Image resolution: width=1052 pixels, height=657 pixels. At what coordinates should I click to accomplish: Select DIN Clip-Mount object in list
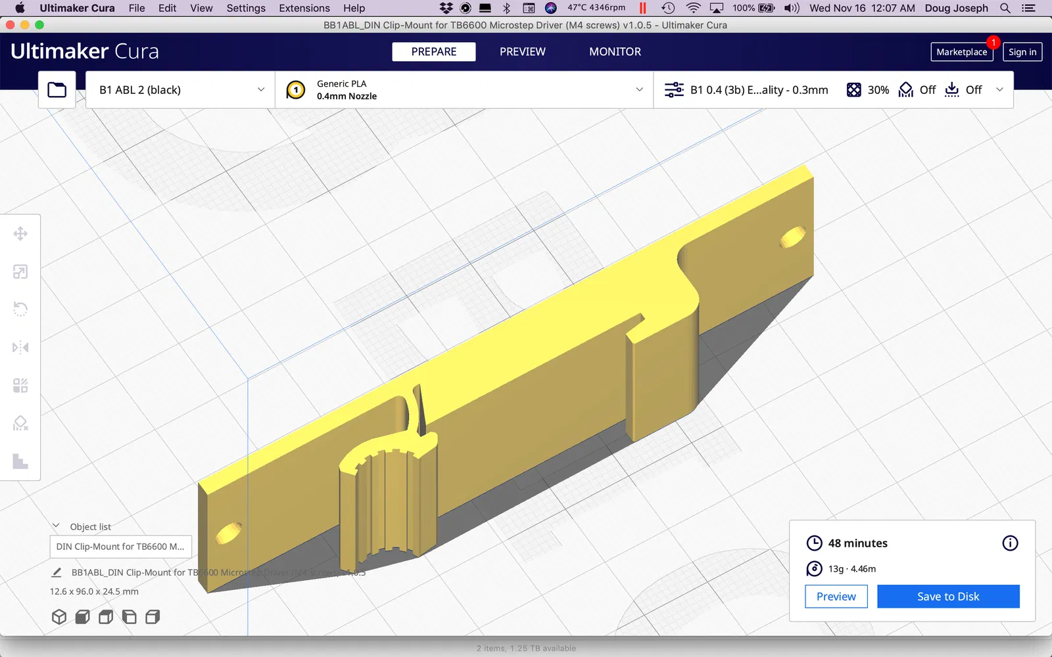click(x=121, y=547)
